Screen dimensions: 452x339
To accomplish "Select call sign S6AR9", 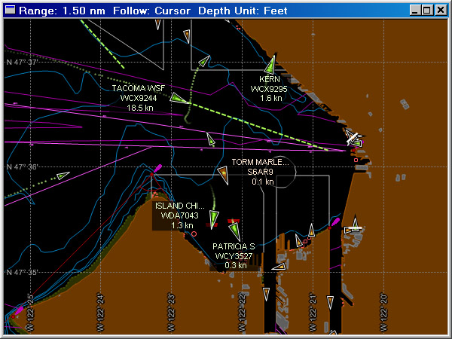I will (x=261, y=172).
